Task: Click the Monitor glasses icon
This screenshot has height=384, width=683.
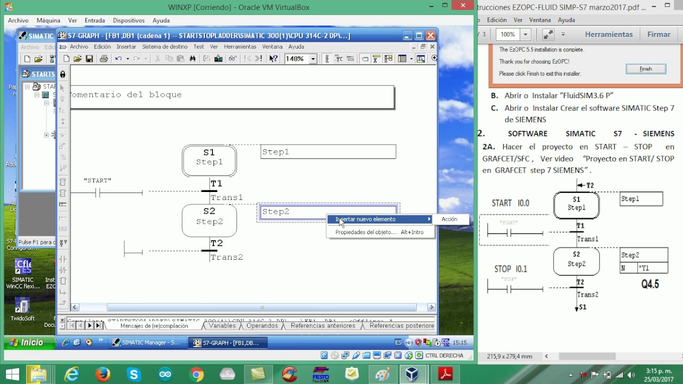Action: pos(233,59)
